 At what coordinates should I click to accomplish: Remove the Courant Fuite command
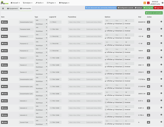[161, 122]
